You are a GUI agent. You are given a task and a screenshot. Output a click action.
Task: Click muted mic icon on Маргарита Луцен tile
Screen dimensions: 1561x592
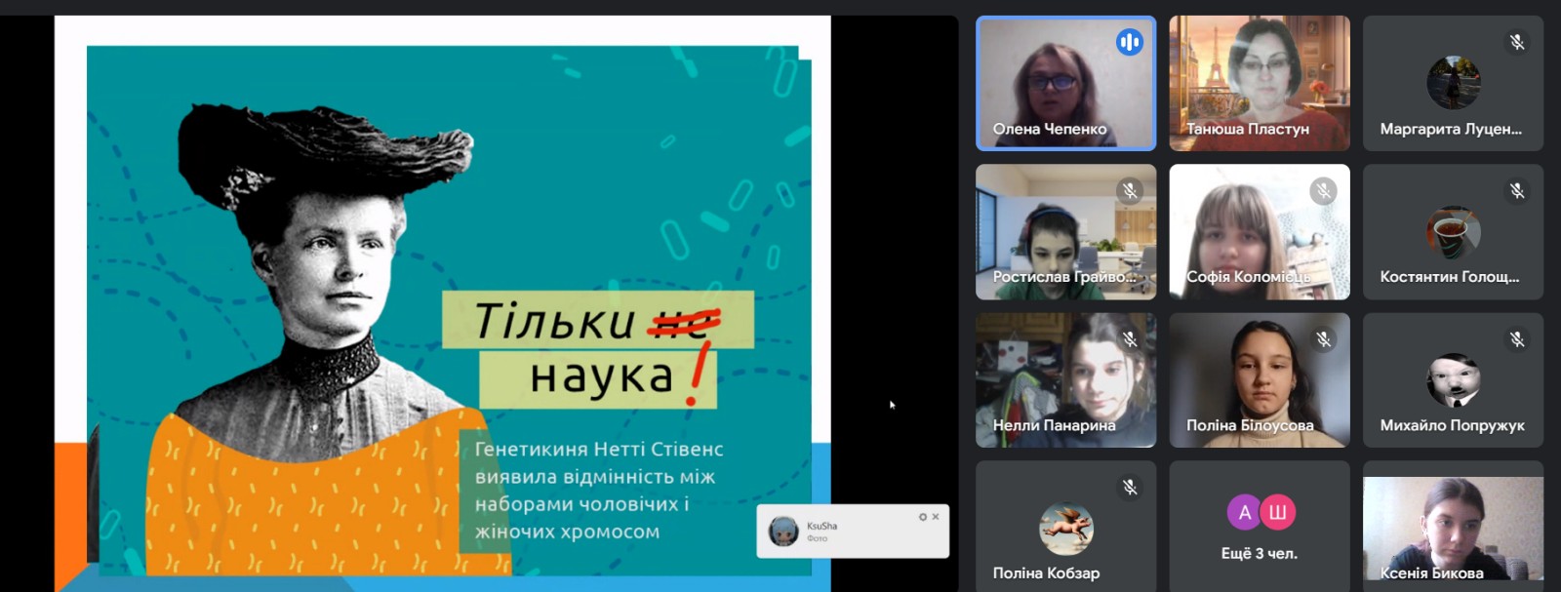[x=1516, y=42]
